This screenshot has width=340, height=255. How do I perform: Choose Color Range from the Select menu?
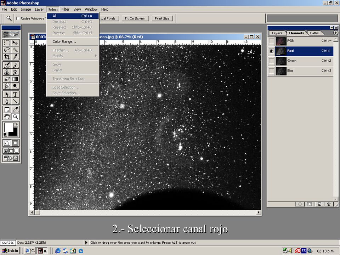[73, 41]
